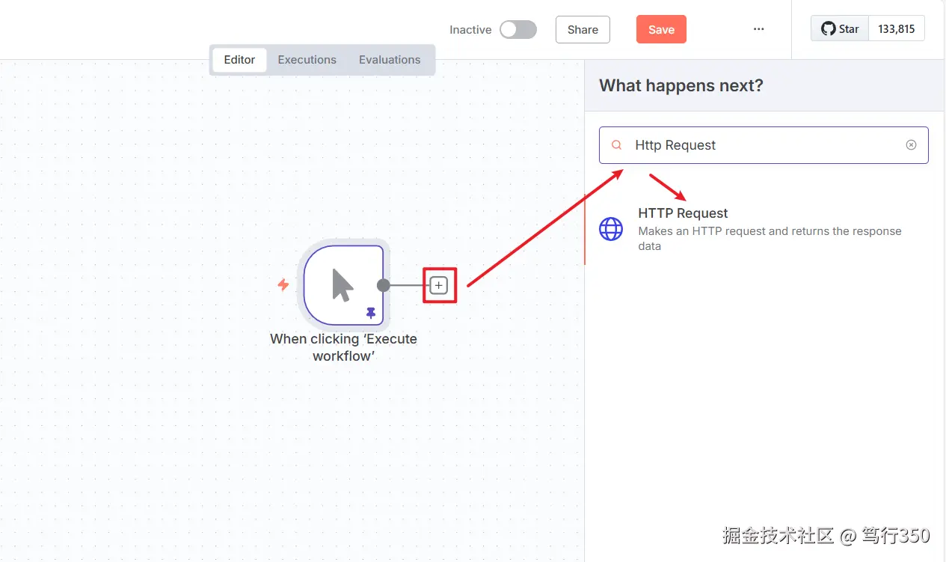Screen dimensions: 946x562
Task: Click the orange lightning trigger icon
Action: 283,284
